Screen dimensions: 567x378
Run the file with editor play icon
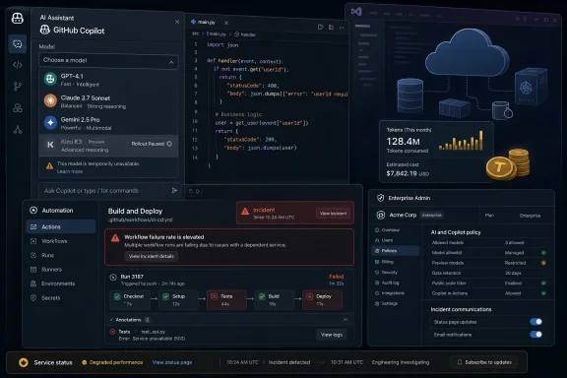(320, 27)
